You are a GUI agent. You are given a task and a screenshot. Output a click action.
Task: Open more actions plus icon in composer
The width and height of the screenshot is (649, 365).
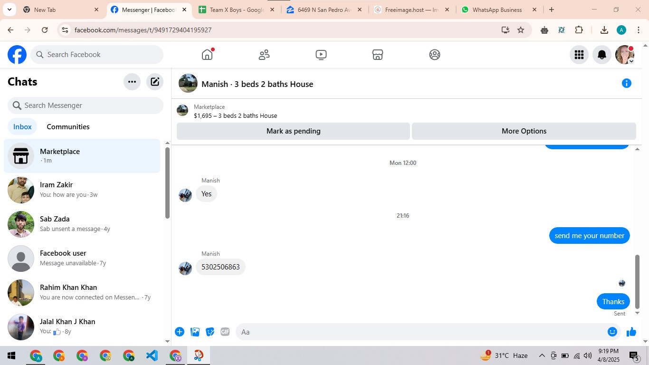pos(180,332)
